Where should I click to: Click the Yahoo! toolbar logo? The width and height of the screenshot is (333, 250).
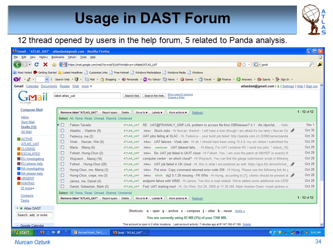click(17, 79)
